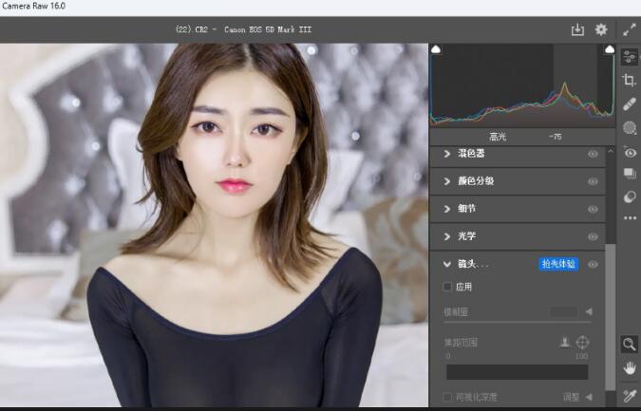Image resolution: width=641 pixels, height=412 pixels.
Task: Toggle shadow clipping warning in histogram
Action: tap(436, 49)
